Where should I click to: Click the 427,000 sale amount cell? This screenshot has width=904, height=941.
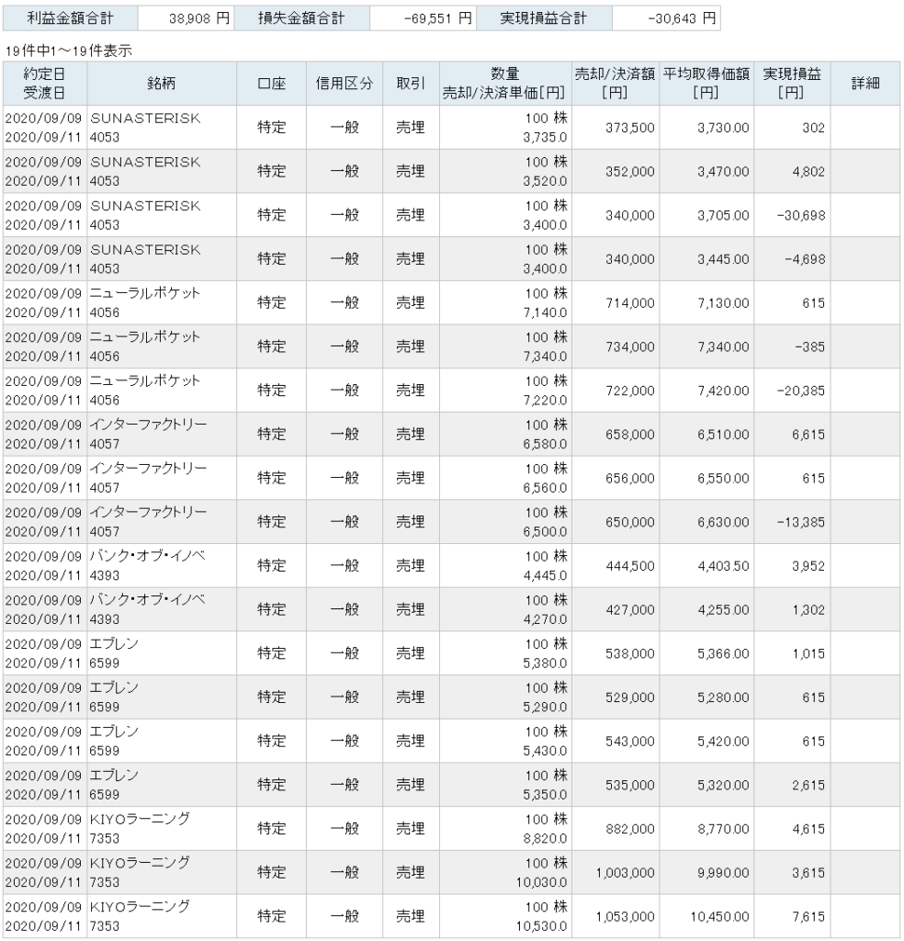615,610
